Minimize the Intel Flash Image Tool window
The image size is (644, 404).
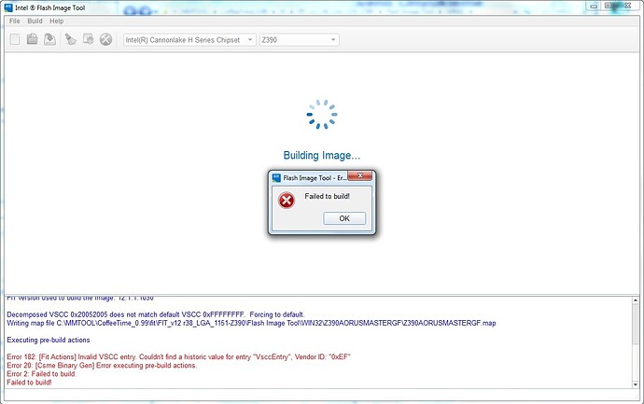(x=594, y=7)
